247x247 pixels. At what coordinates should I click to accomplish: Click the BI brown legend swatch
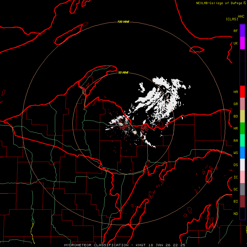point(242,201)
